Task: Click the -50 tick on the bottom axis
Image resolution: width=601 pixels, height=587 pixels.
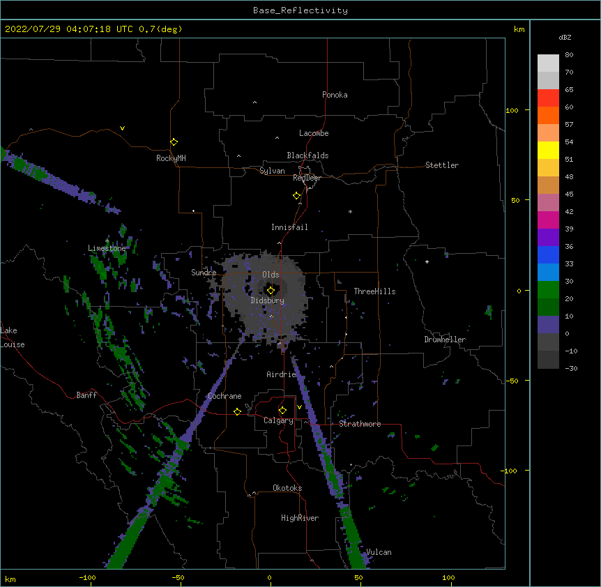Action: [178, 577]
